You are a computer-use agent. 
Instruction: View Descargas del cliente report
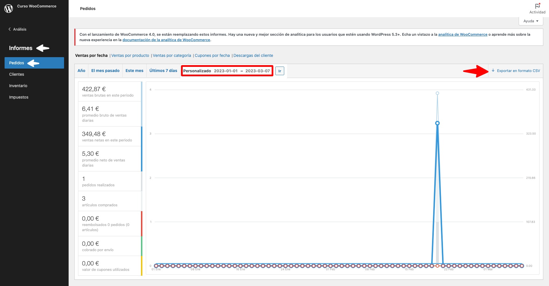253,55
